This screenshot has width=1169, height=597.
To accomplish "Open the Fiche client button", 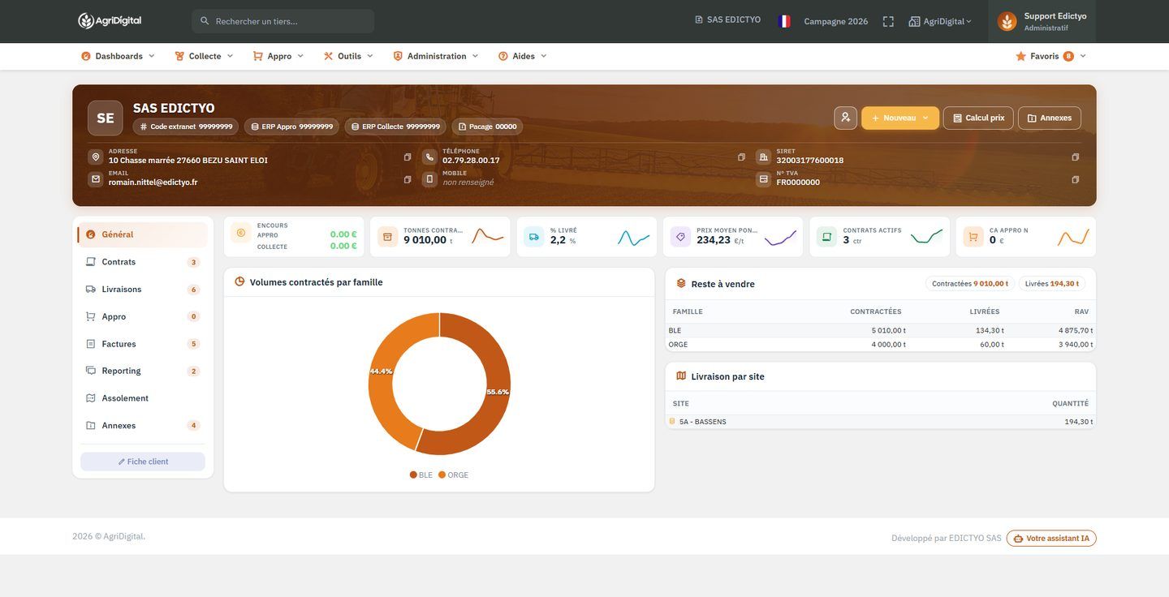I will click(x=143, y=462).
